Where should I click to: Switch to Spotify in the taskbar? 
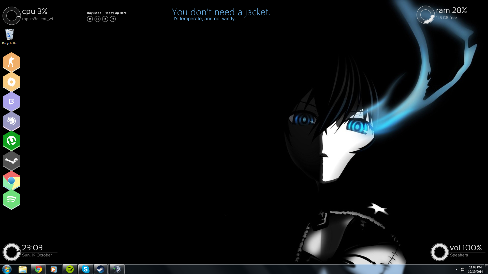coord(70,269)
